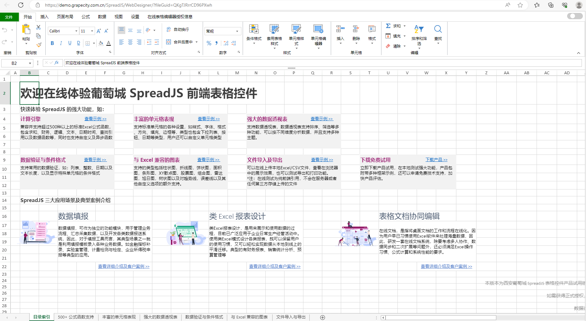This screenshot has width=586, height=321.
Task: Delete cells with 删除 button
Action: click(x=356, y=35)
